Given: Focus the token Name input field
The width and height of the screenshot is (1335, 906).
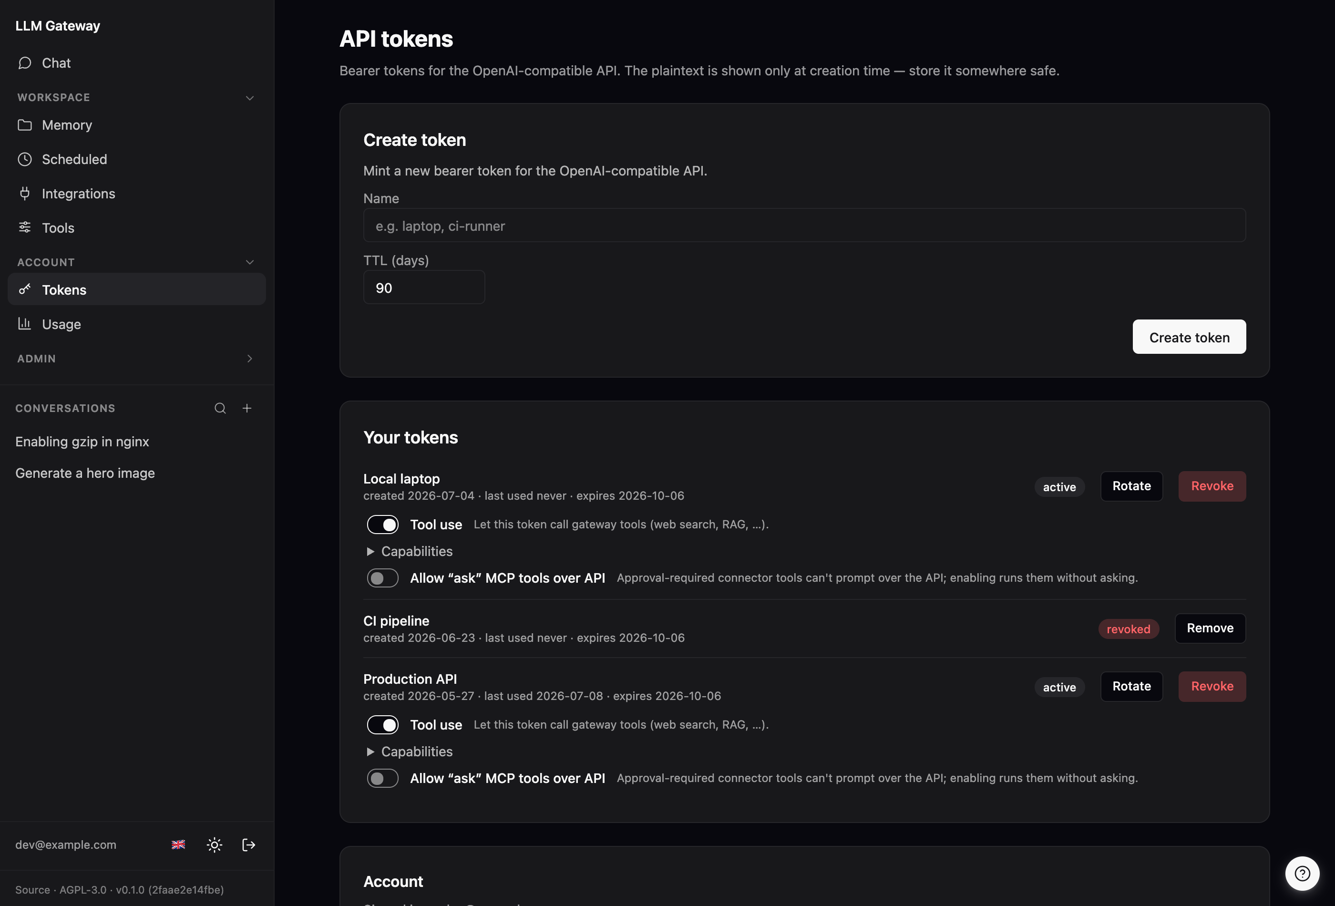Looking at the screenshot, I should click(x=804, y=226).
